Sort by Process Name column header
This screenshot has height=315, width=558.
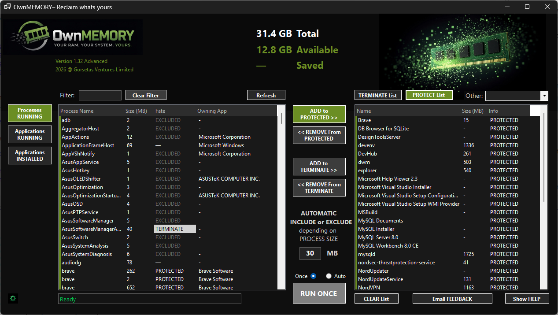[x=77, y=111]
